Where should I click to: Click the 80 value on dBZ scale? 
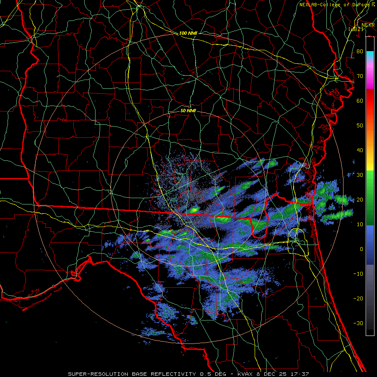(x=360, y=52)
